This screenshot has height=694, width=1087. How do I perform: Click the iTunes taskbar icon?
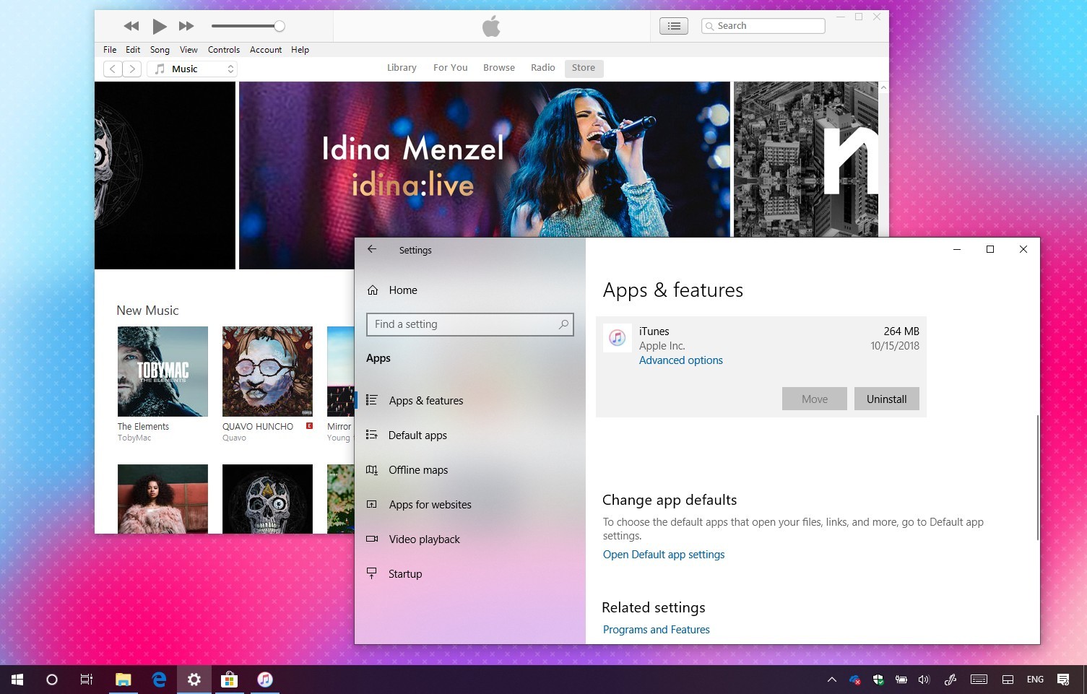pyautogui.click(x=265, y=680)
